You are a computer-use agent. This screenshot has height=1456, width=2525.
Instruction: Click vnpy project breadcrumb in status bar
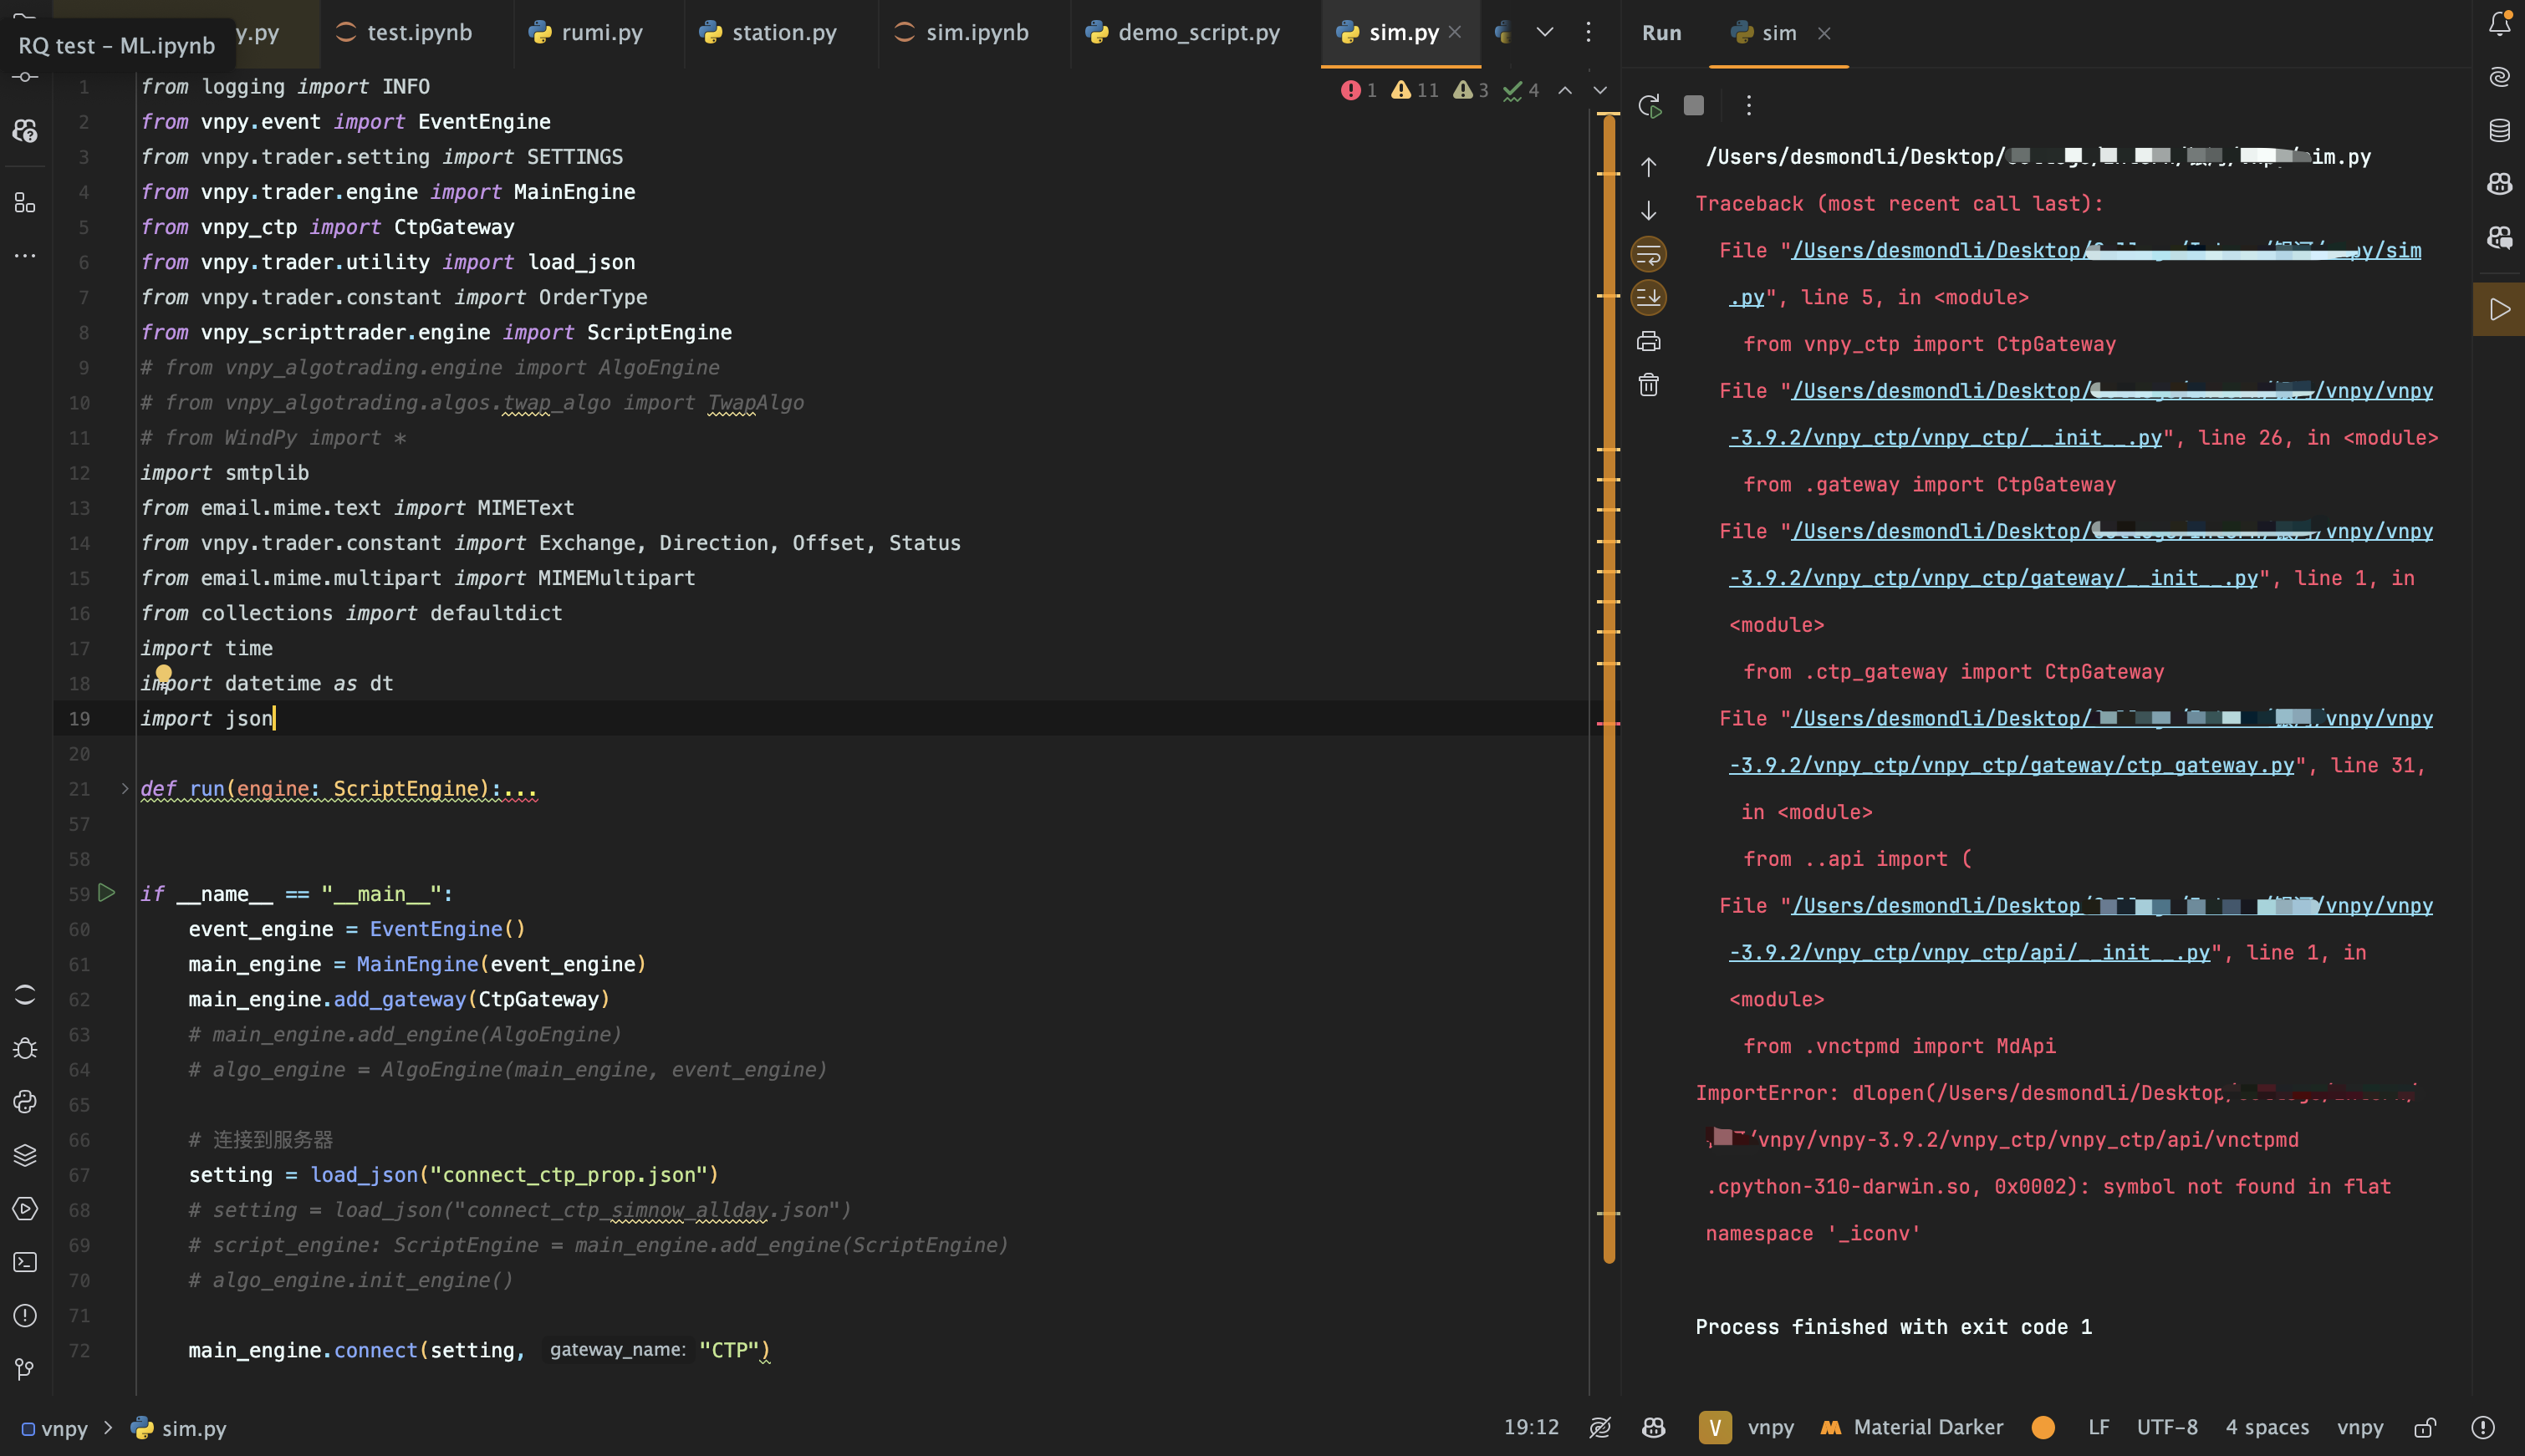coord(55,1428)
